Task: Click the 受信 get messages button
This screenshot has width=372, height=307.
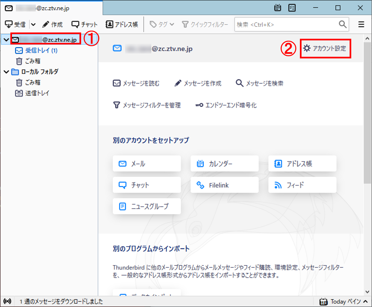Action: click(x=15, y=25)
